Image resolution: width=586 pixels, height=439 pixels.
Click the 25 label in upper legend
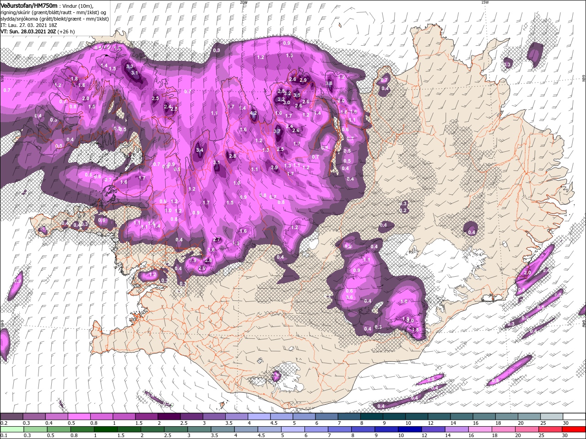coord(543,423)
